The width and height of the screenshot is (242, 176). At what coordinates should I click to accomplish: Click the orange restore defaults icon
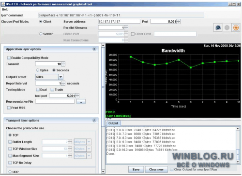(236, 27)
